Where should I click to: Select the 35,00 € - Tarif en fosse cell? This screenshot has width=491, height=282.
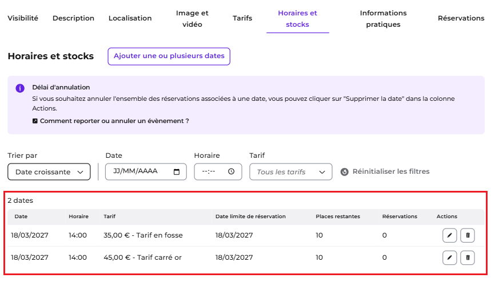click(143, 235)
